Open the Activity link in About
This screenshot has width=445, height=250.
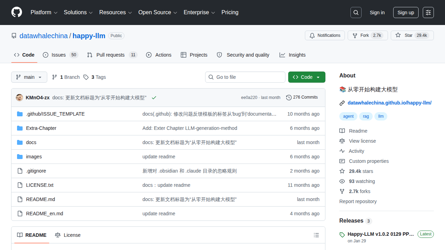click(352, 151)
